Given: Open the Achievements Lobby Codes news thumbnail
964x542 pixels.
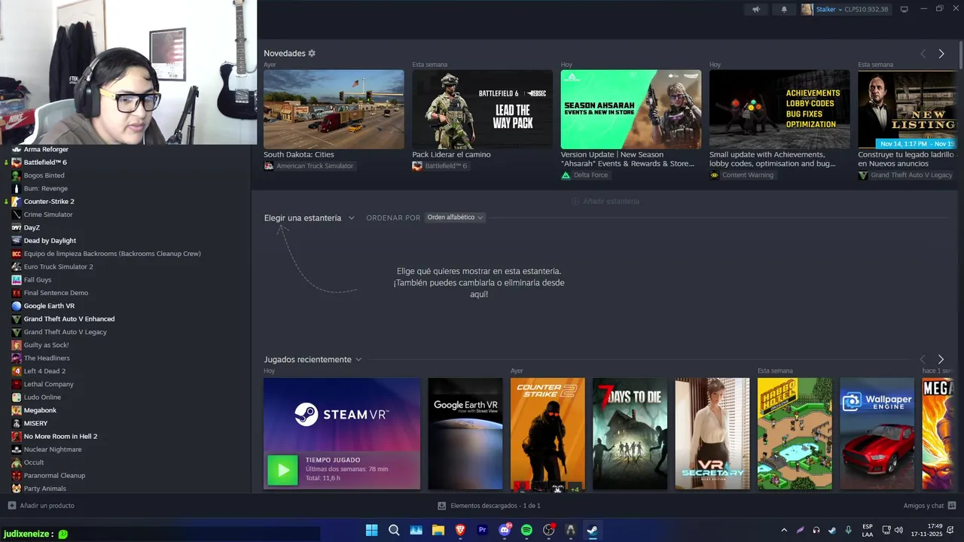Looking at the screenshot, I should click(779, 109).
